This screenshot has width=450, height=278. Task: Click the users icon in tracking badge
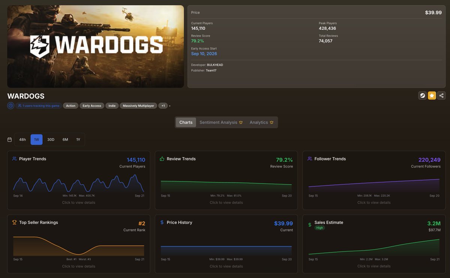(x=20, y=106)
